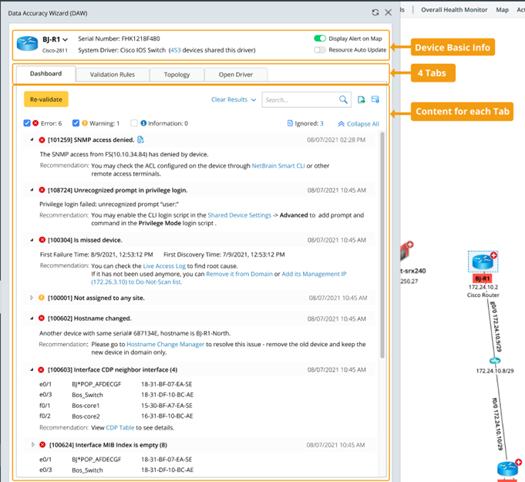
Task: Open the Live Access Log link
Action: tap(164, 266)
